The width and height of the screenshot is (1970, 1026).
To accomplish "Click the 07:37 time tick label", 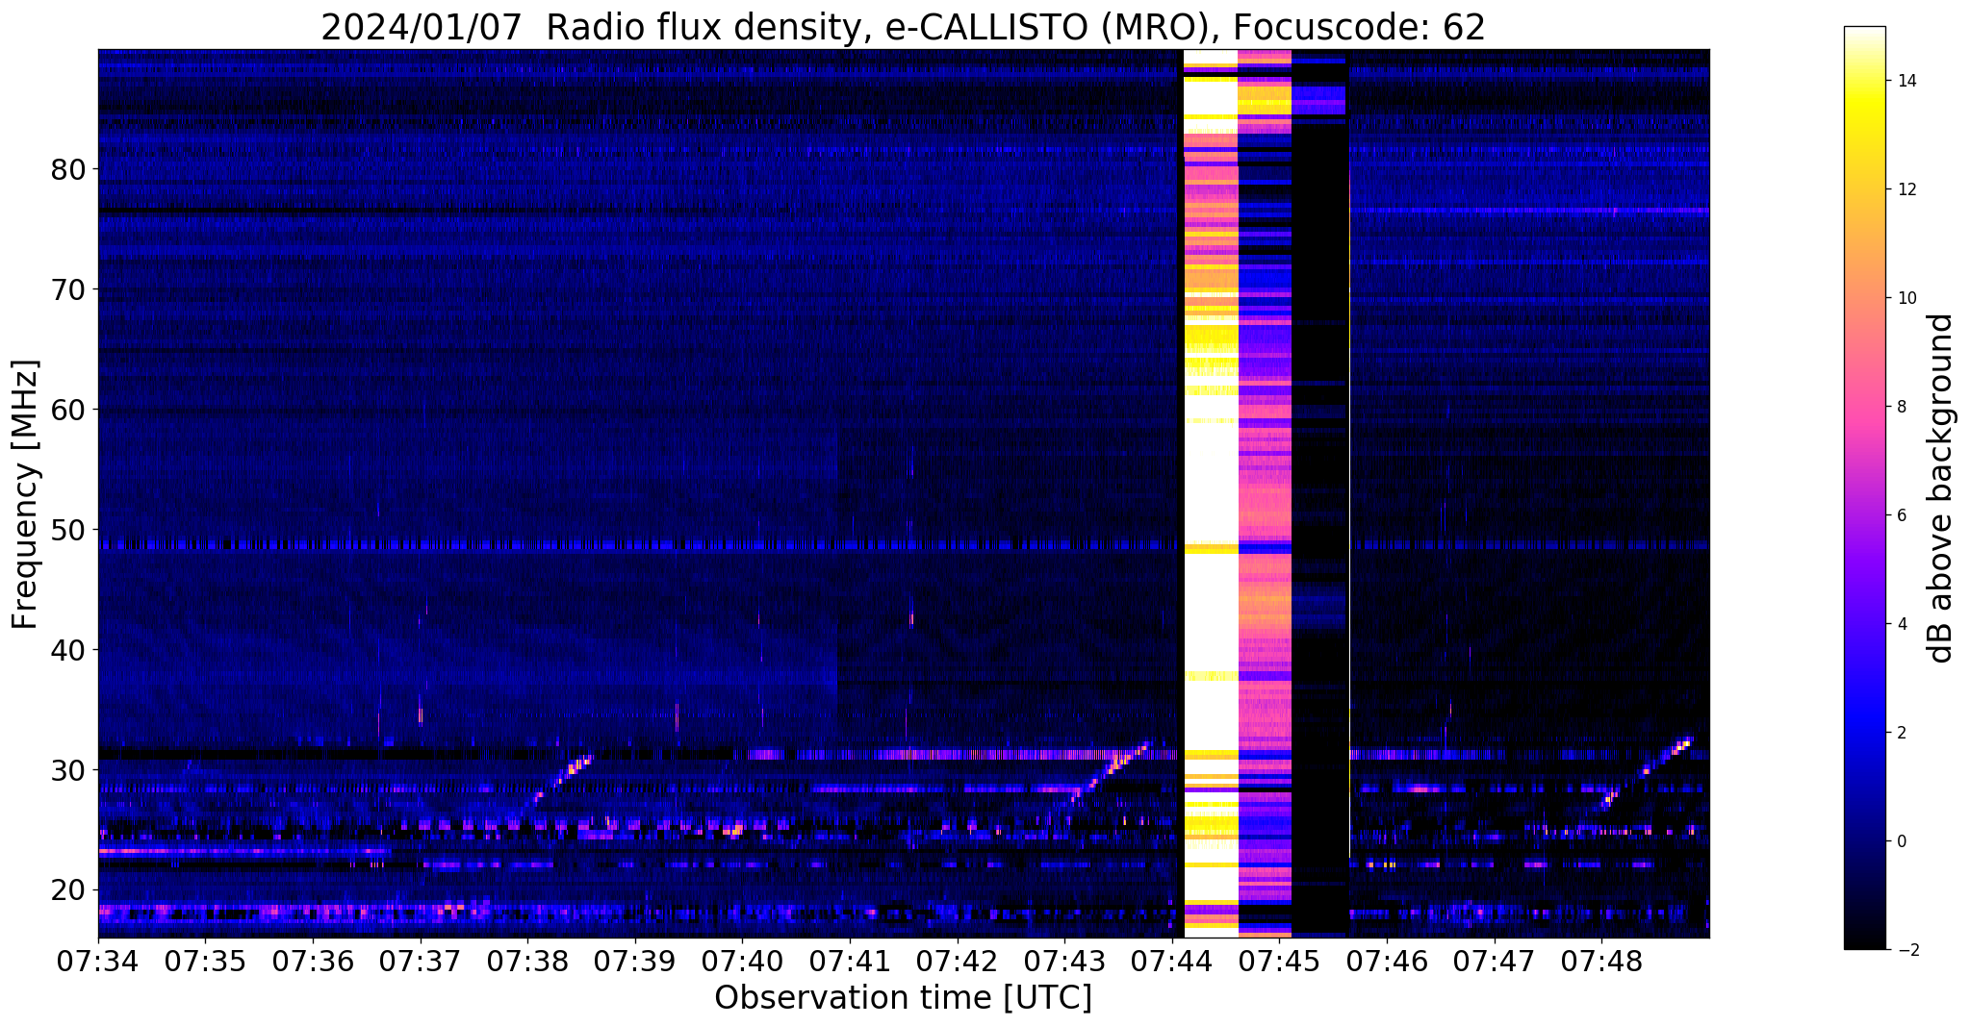I will coord(420,960).
